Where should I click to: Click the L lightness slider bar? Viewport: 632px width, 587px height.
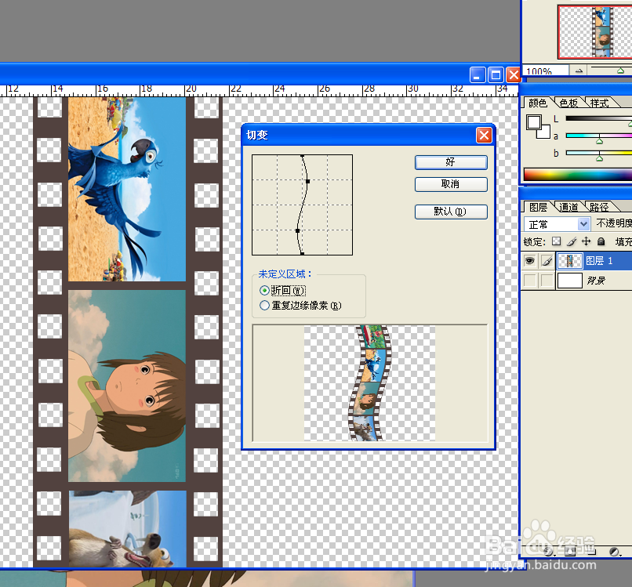click(599, 118)
